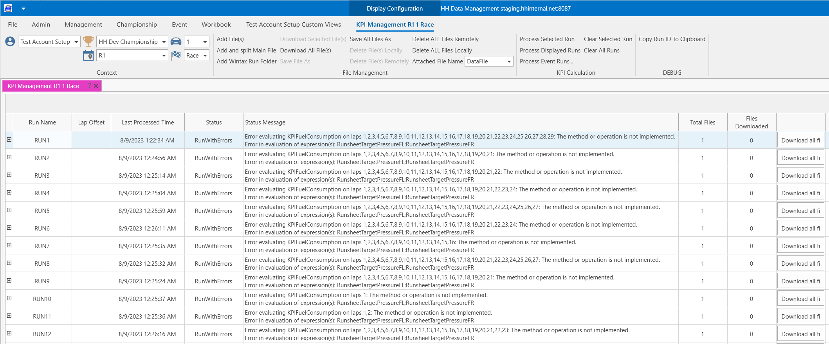Image resolution: width=829 pixels, height=344 pixels.
Task: Switch to the Workbook ribbon tab
Action: point(216,24)
